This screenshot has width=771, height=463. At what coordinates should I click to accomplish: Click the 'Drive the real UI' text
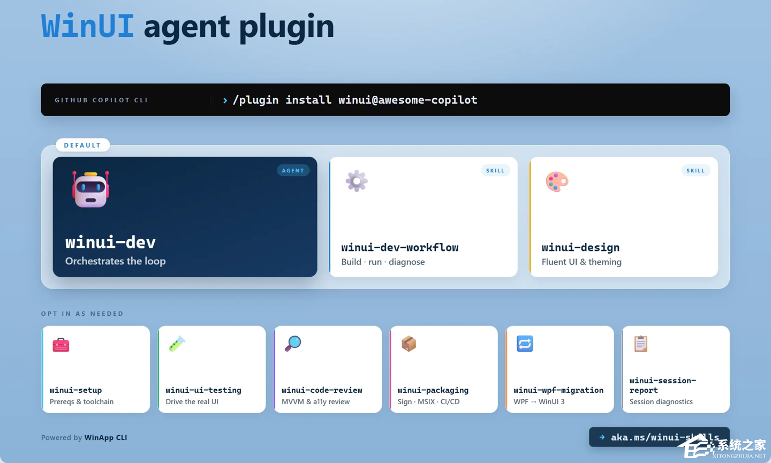[x=192, y=401]
